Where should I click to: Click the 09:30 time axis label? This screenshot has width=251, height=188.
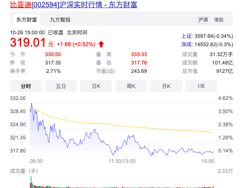click(36, 161)
